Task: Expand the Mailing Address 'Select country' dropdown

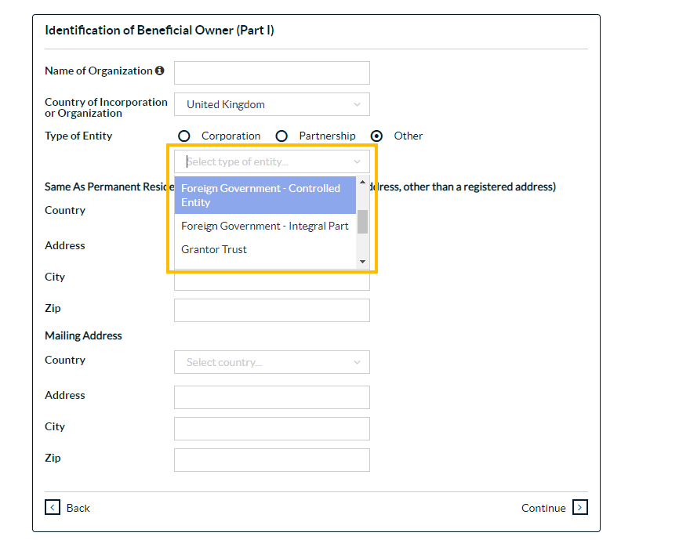Action: click(271, 362)
